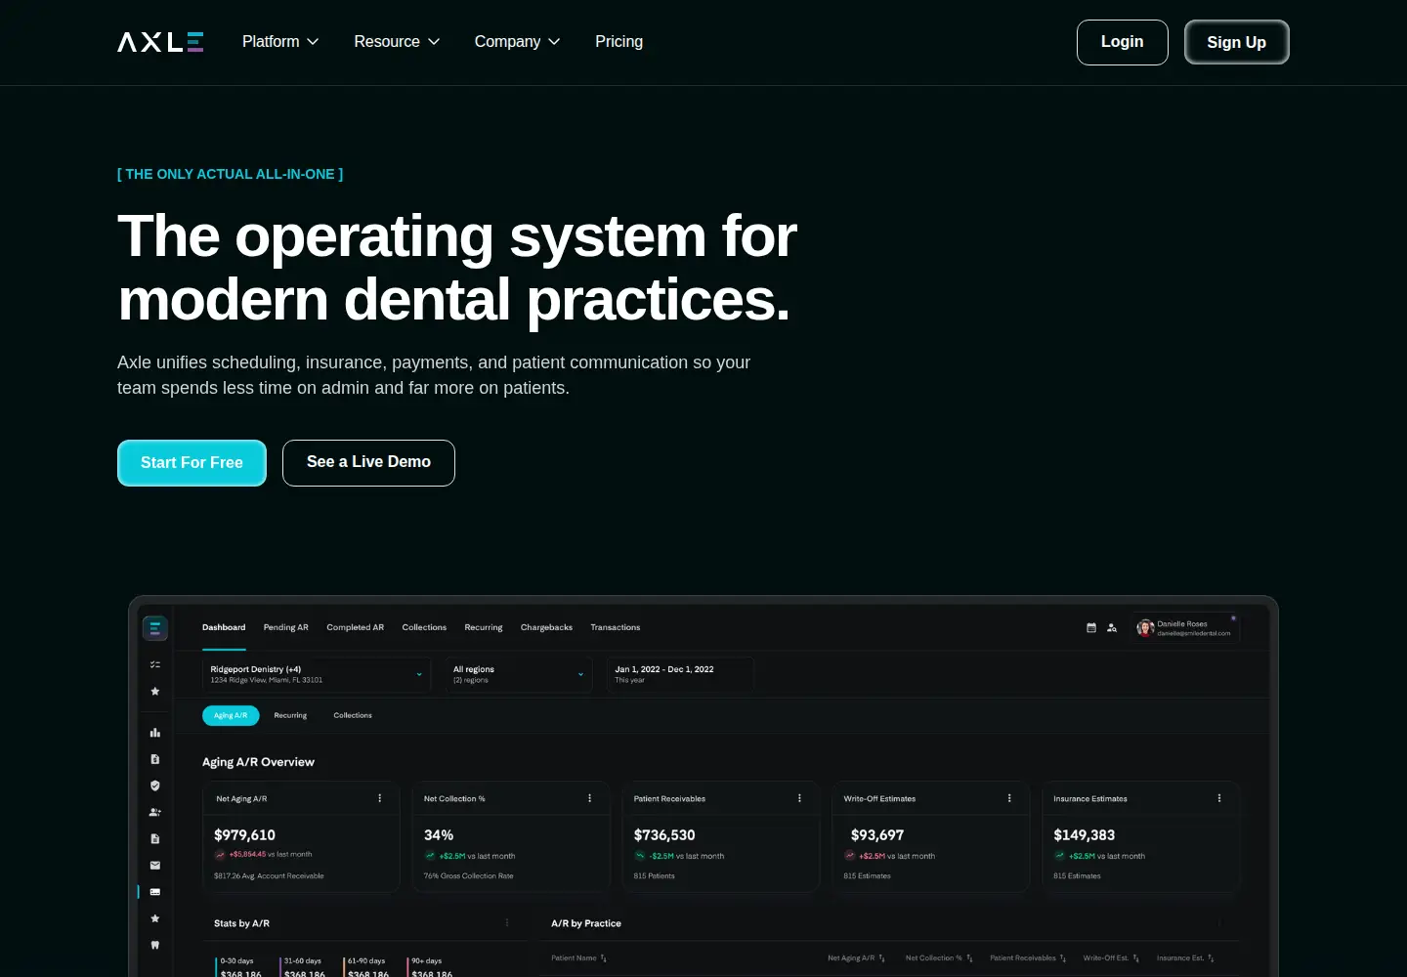Click the $979,610 Net Aging value
This screenshot has height=977, width=1407.
coord(244,835)
